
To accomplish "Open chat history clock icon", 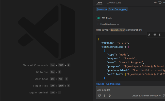I will [160, 3].
